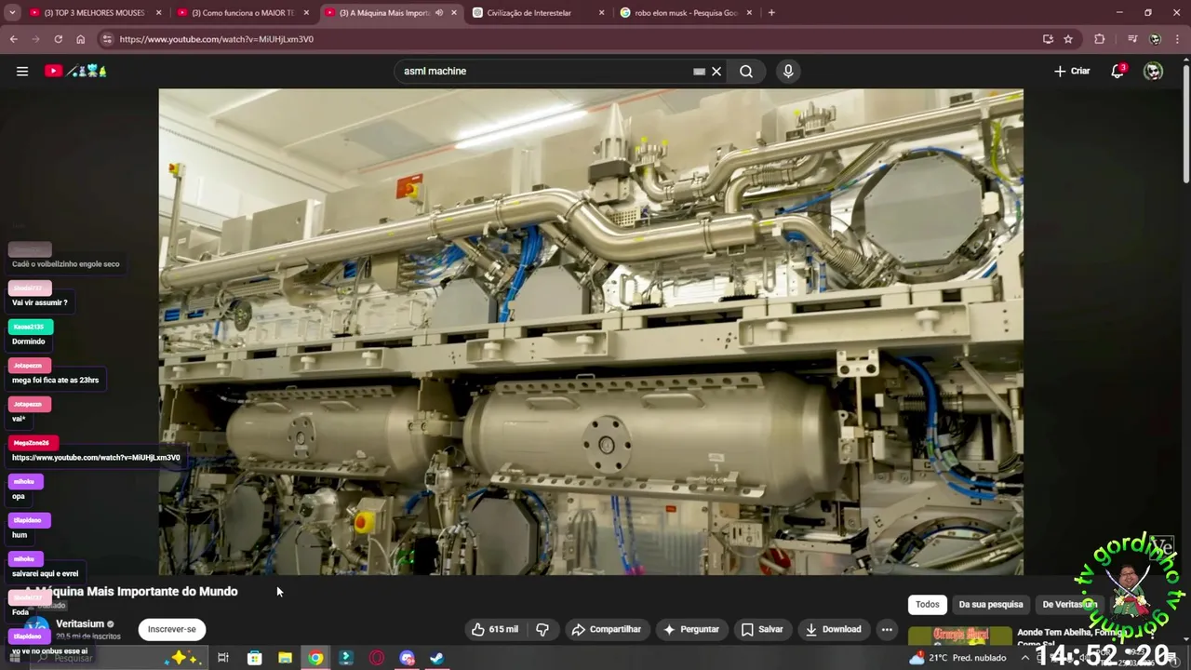The width and height of the screenshot is (1191, 670).
Task: Open the Chrome profile avatar
Action: pos(1155,39)
